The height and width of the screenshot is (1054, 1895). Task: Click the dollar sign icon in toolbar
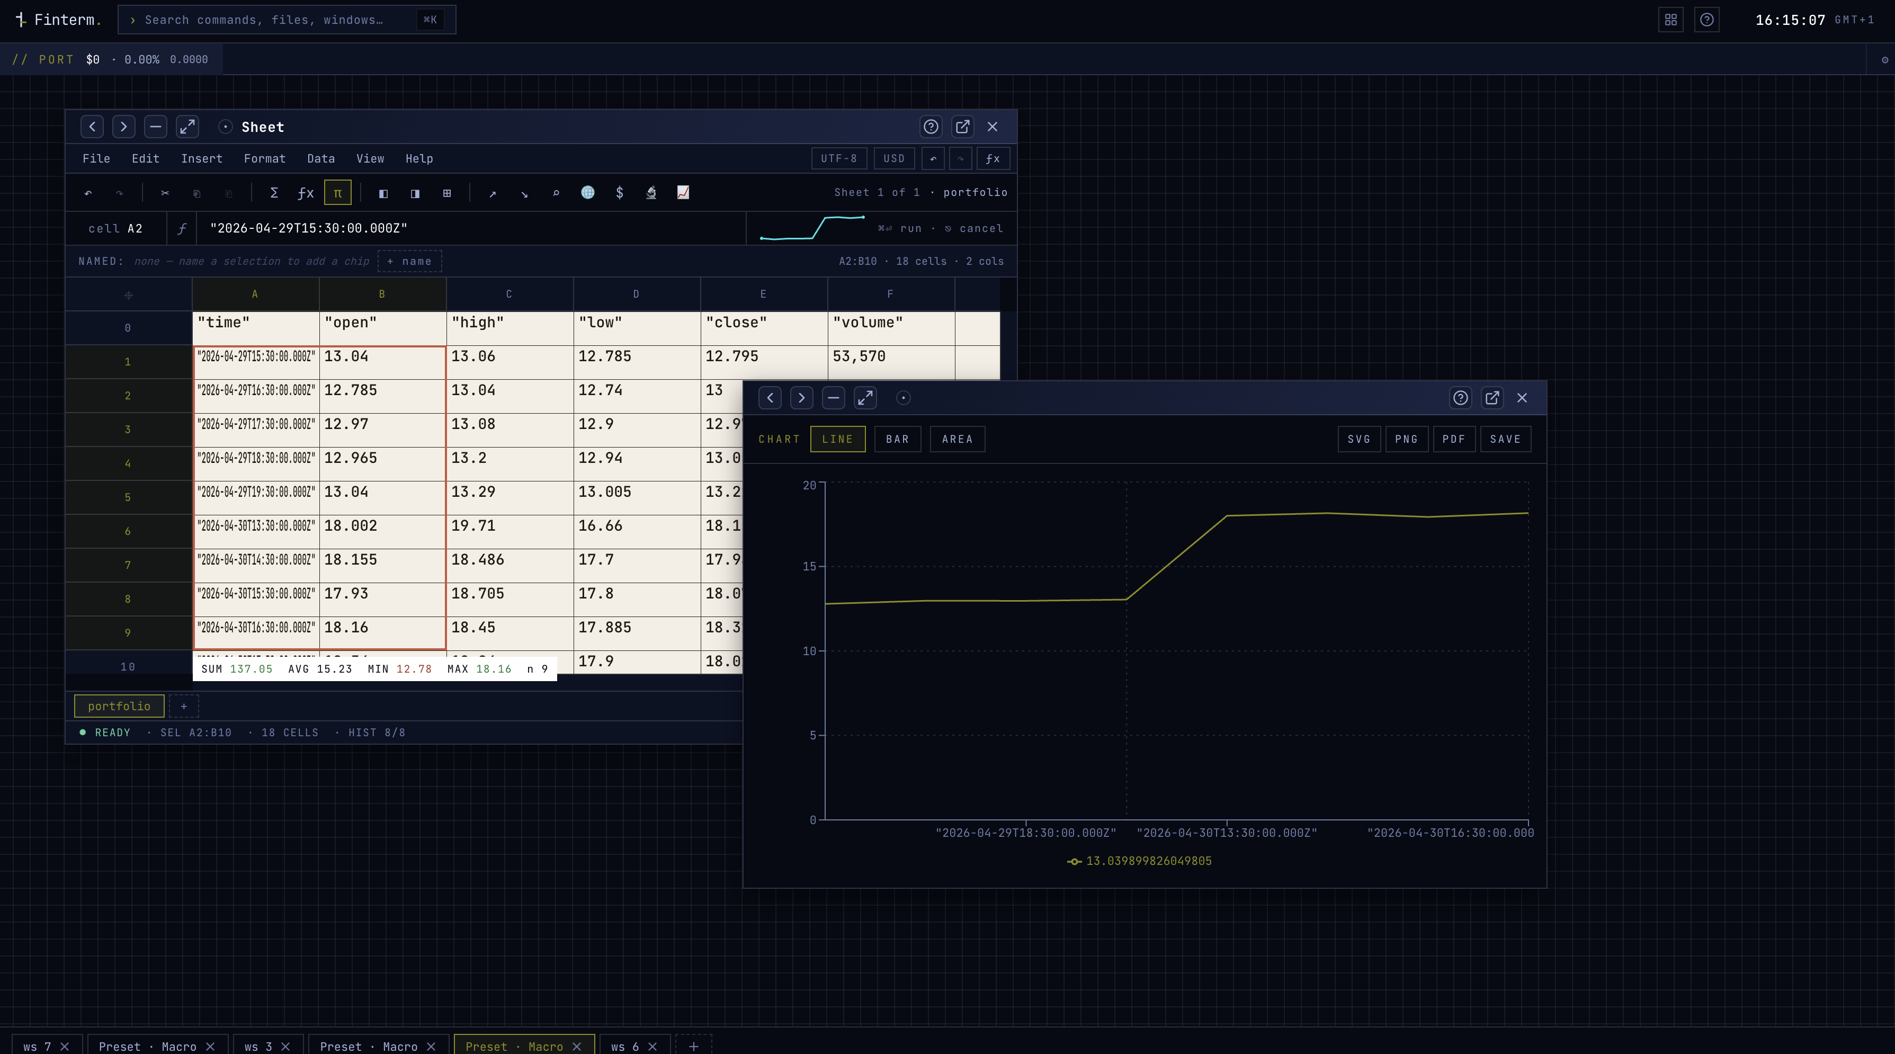point(620,193)
